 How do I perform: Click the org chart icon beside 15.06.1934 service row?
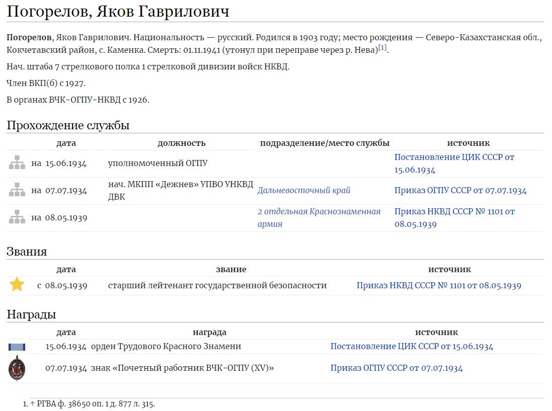click(17, 163)
